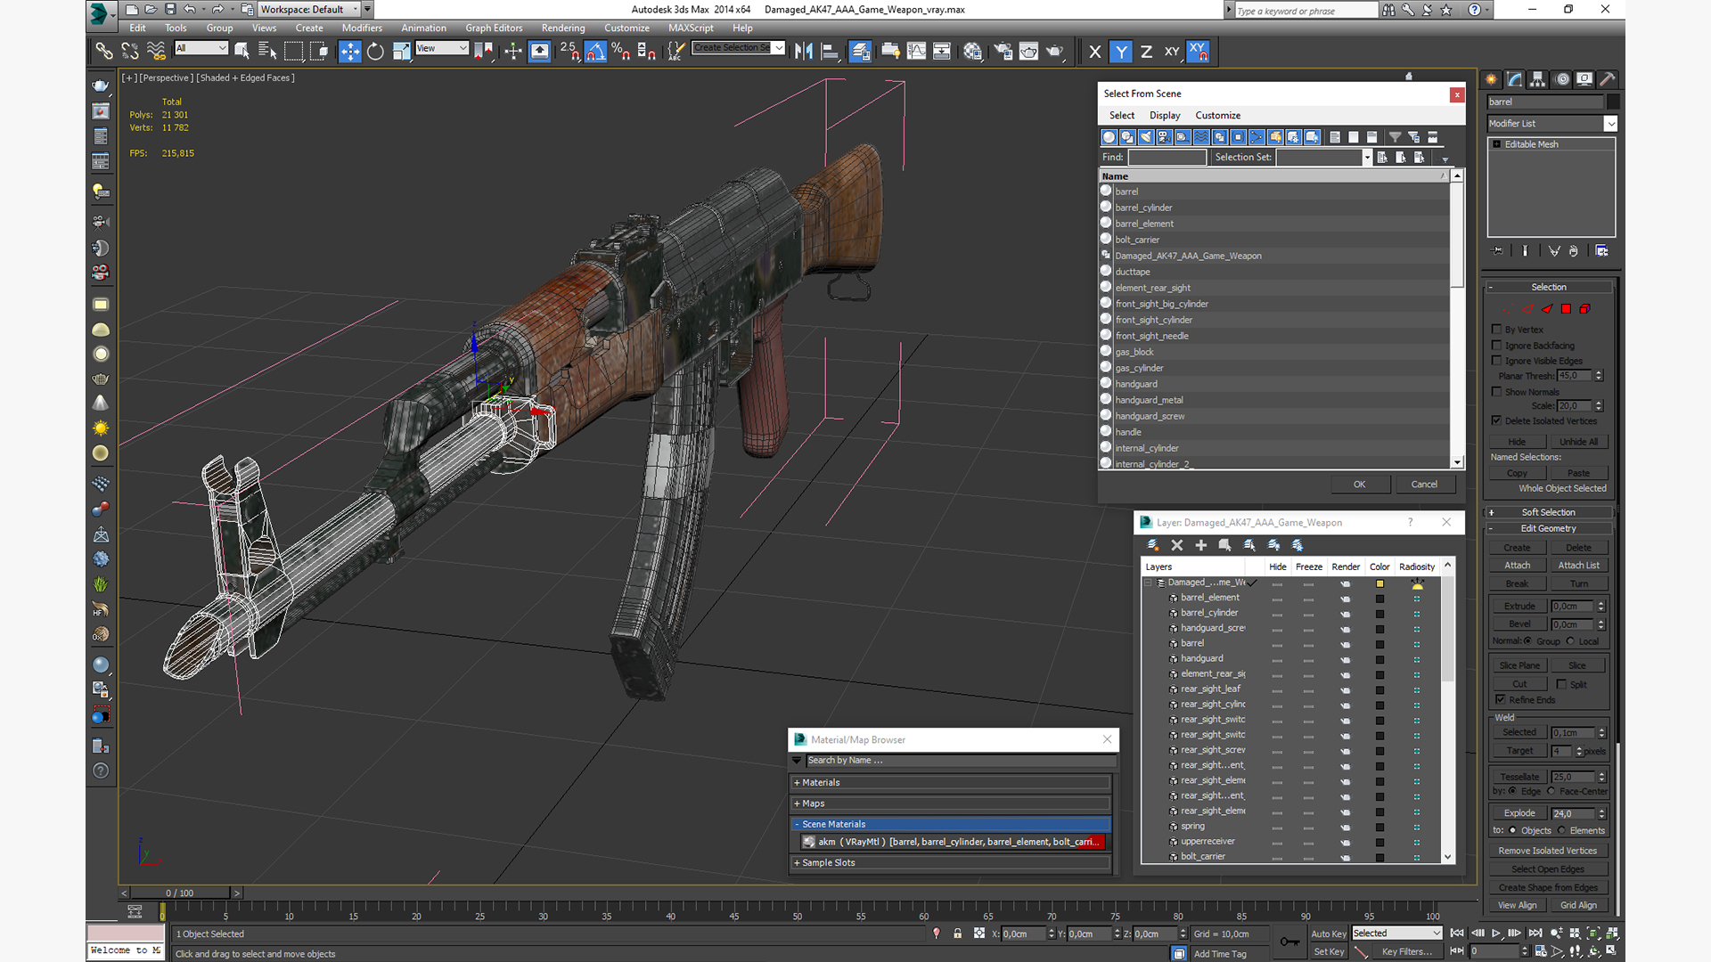Click the Find input field
This screenshot has width=1711, height=962.
pyautogui.click(x=1167, y=158)
